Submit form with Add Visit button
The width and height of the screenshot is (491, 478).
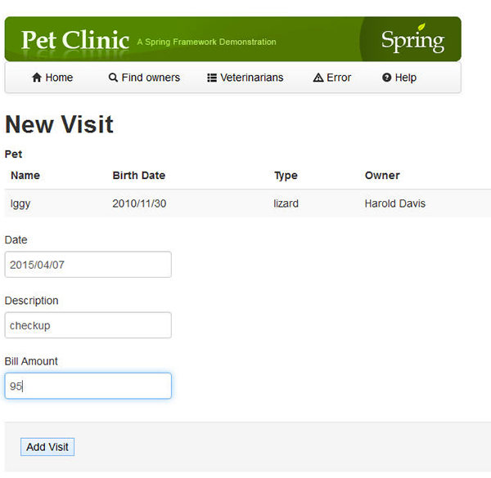coord(47,447)
